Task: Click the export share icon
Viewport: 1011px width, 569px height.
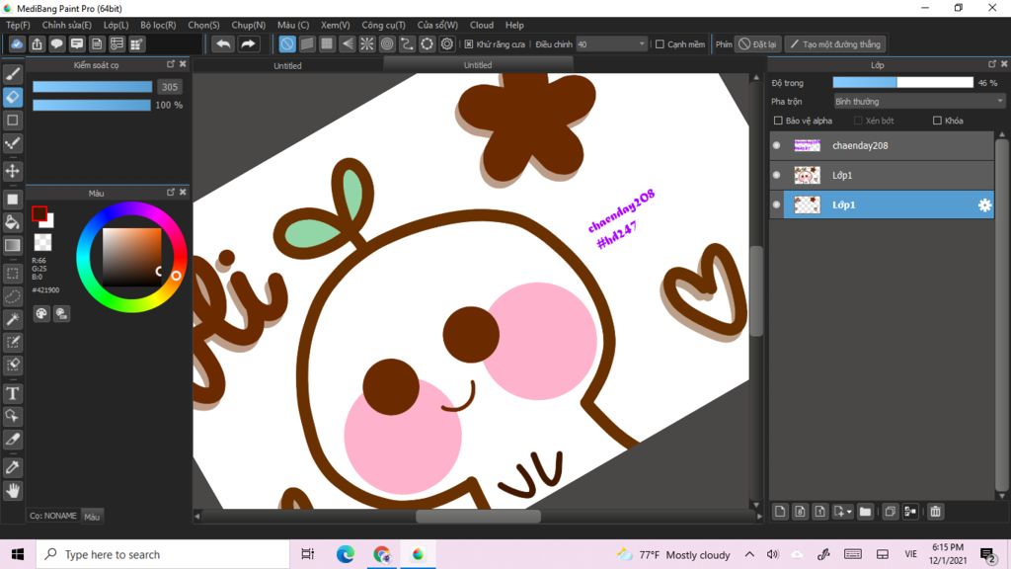Action: (x=37, y=43)
